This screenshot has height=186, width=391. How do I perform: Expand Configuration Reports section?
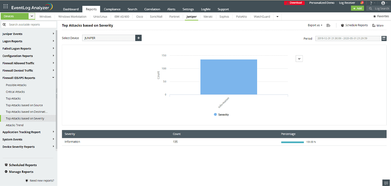tap(28, 56)
